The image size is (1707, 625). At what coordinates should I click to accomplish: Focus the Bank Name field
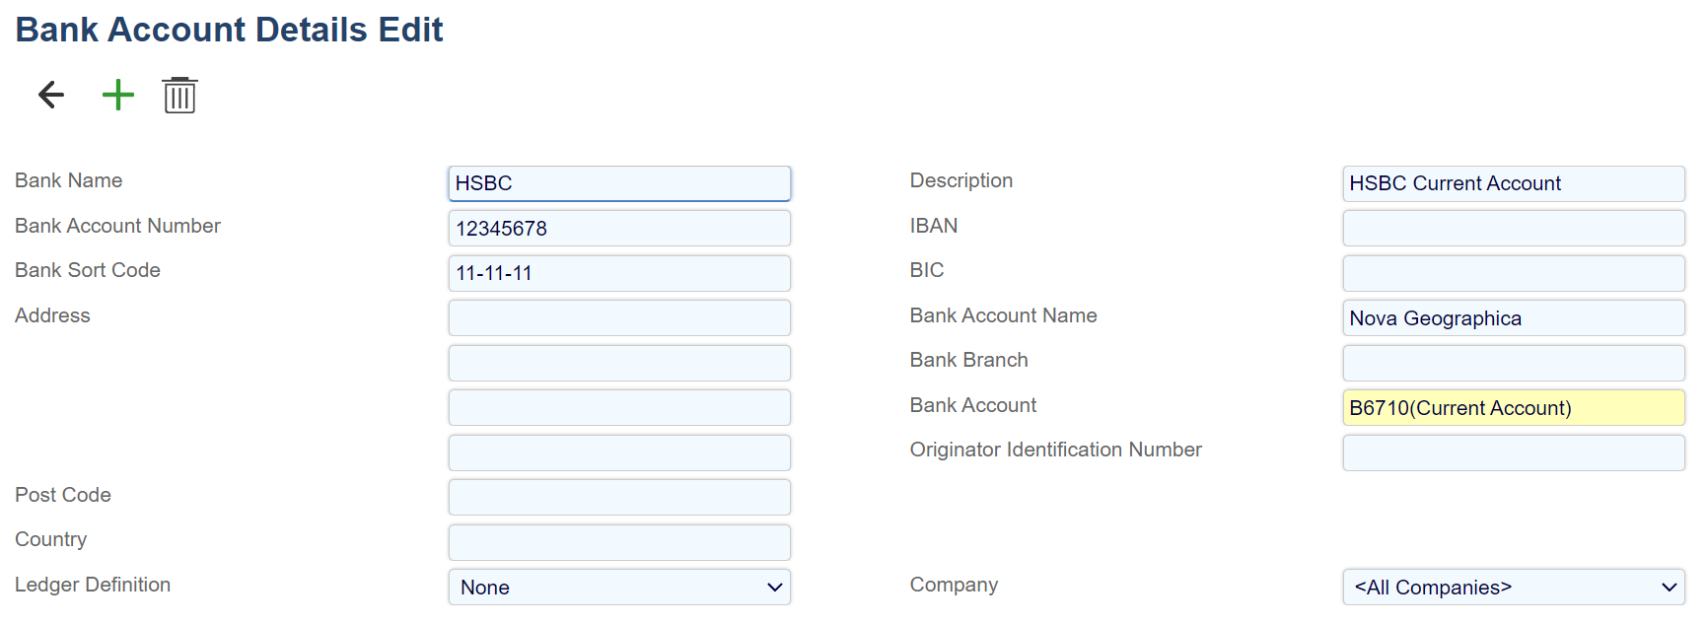click(x=619, y=183)
